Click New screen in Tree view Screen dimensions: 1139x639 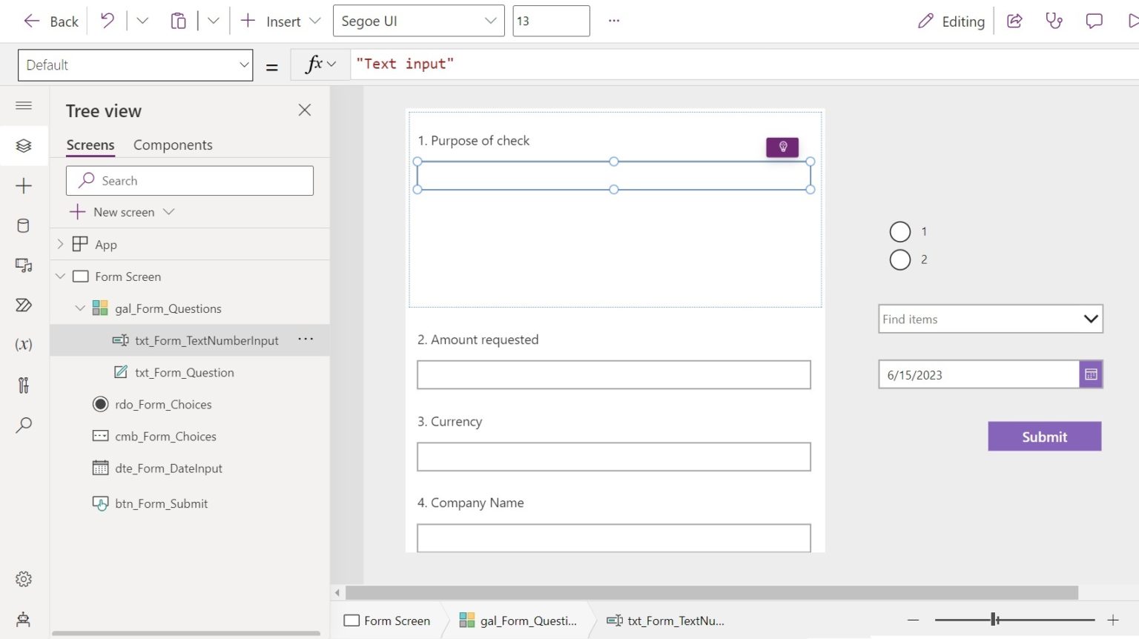123,212
